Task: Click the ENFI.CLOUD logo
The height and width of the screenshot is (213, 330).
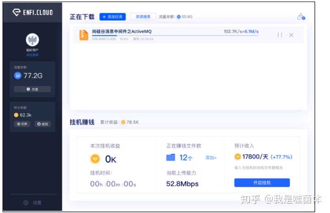Action: [x=33, y=13]
